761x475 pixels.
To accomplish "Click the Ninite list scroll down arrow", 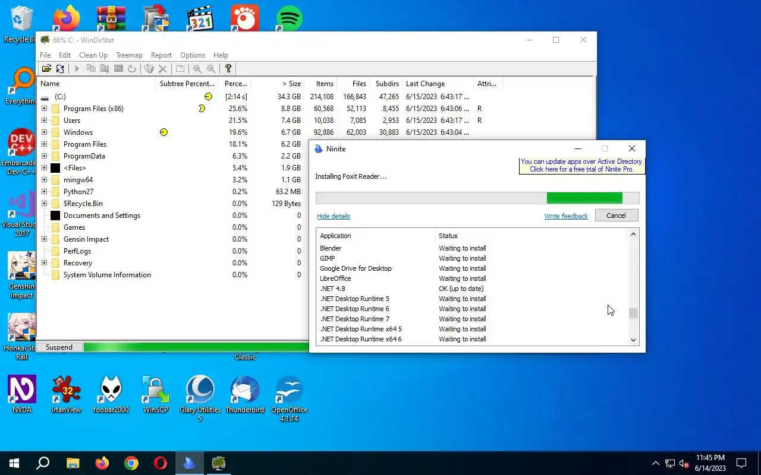I will (x=633, y=340).
